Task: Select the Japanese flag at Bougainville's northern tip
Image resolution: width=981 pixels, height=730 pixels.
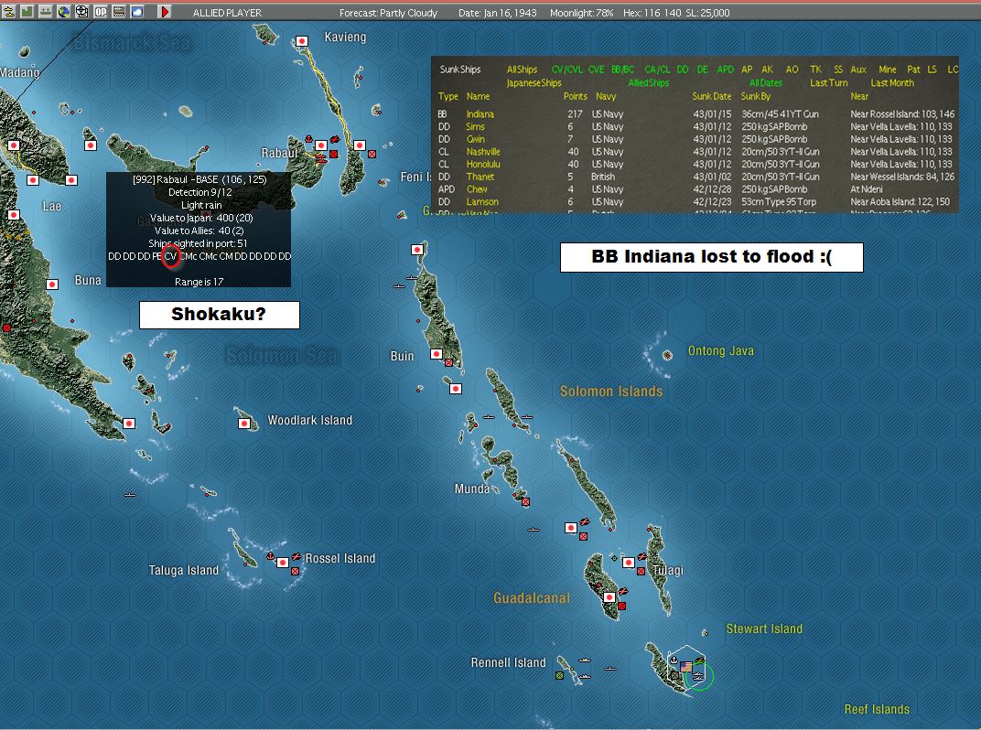Action: [x=417, y=250]
